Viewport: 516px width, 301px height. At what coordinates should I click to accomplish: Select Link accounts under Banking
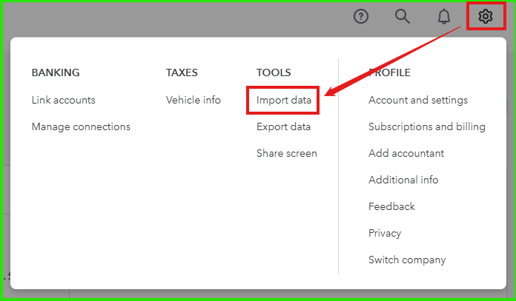tap(64, 100)
